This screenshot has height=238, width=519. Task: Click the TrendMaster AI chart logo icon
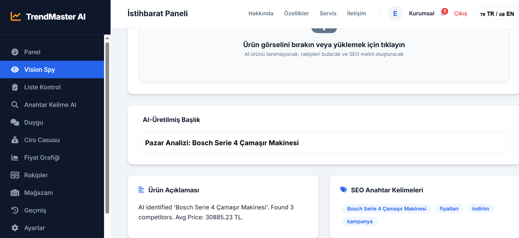click(16, 16)
